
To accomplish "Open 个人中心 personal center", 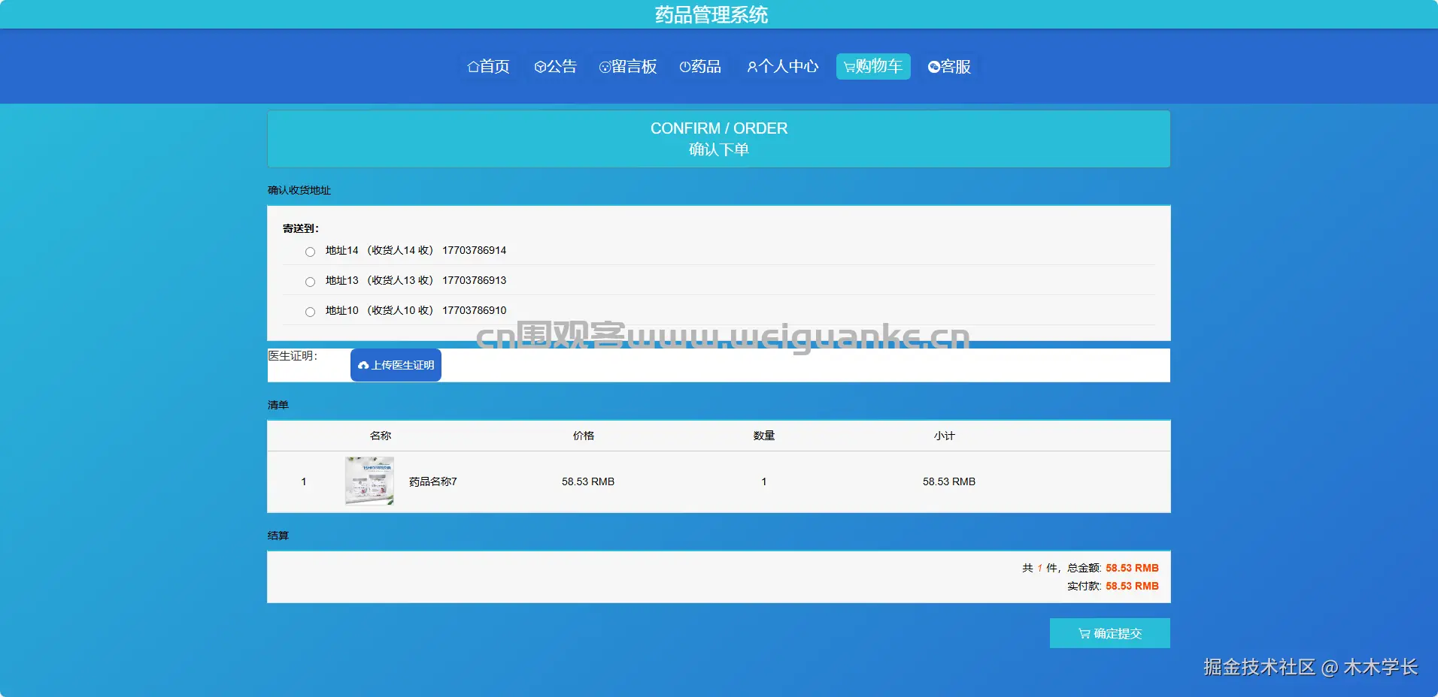I will [783, 66].
